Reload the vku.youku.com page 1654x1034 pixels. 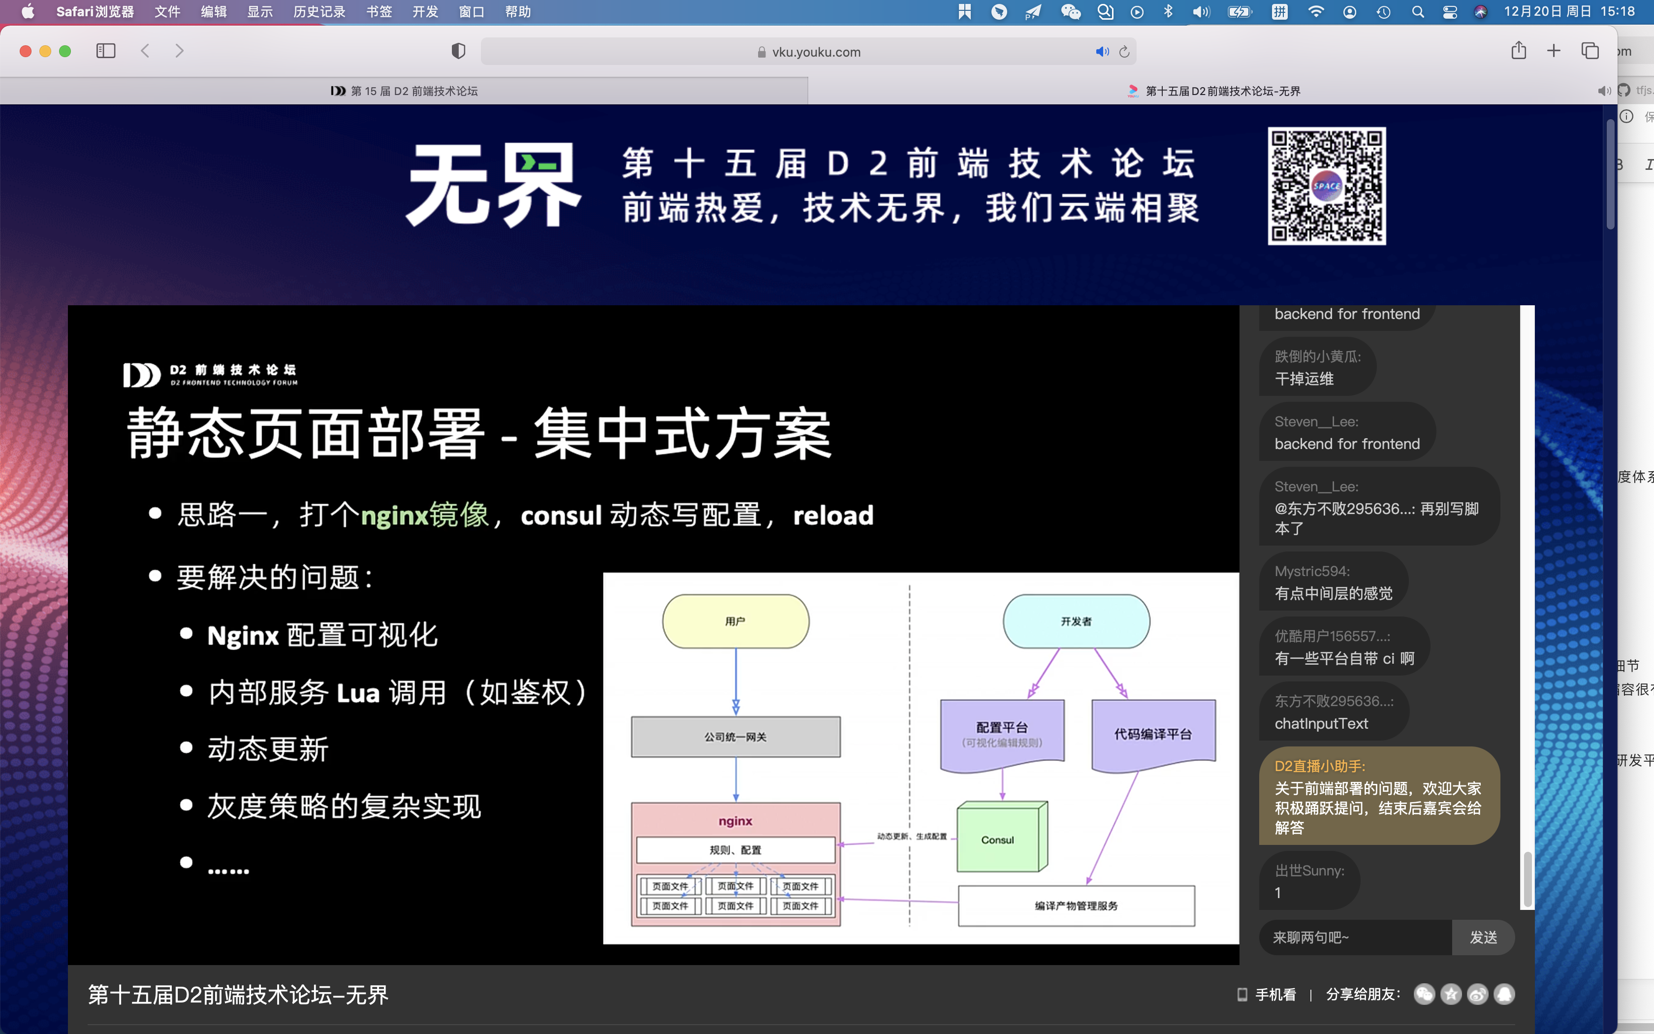(1124, 52)
